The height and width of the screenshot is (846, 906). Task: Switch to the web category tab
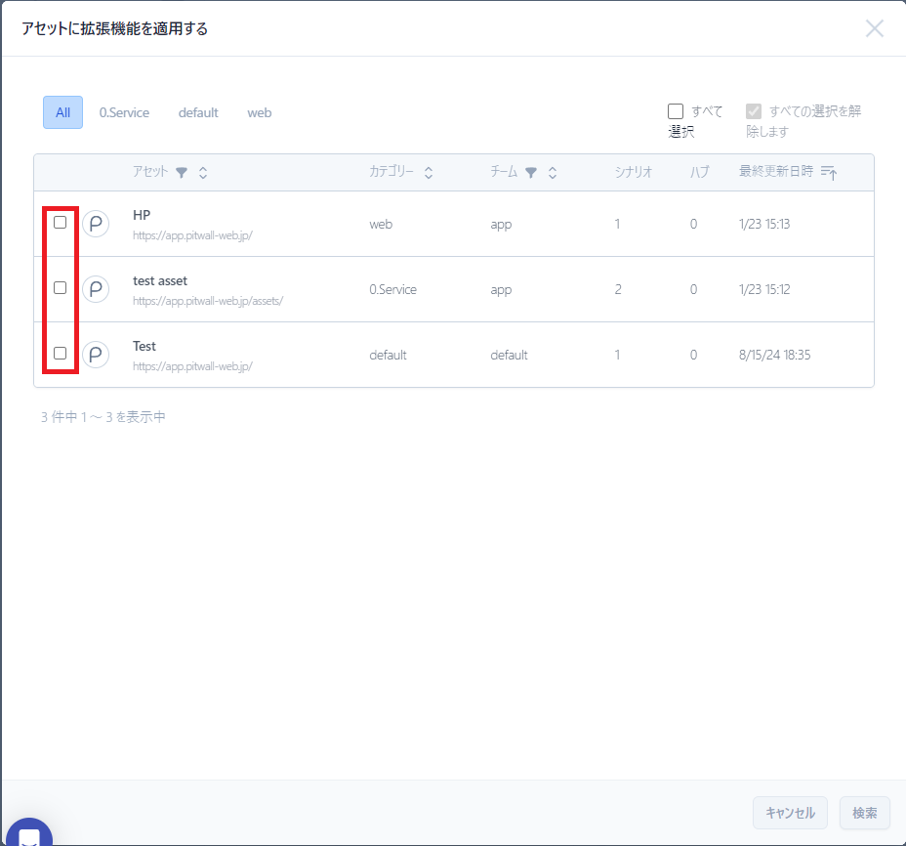pyautogui.click(x=260, y=112)
